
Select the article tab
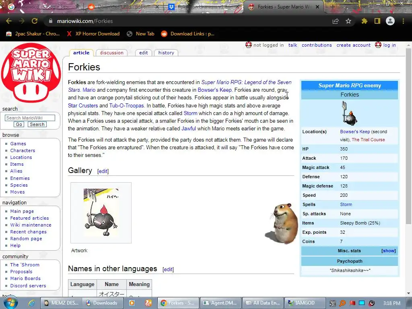[x=81, y=53]
